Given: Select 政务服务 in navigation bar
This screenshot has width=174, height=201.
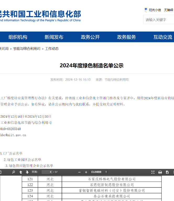Looking at the screenshot, I should click(x=127, y=37).
